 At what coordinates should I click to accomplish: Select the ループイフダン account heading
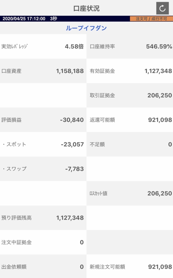point(86,28)
